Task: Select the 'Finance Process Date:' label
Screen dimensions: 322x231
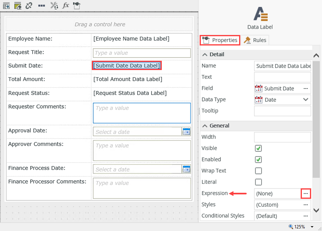Action: [x=37, y=168]
